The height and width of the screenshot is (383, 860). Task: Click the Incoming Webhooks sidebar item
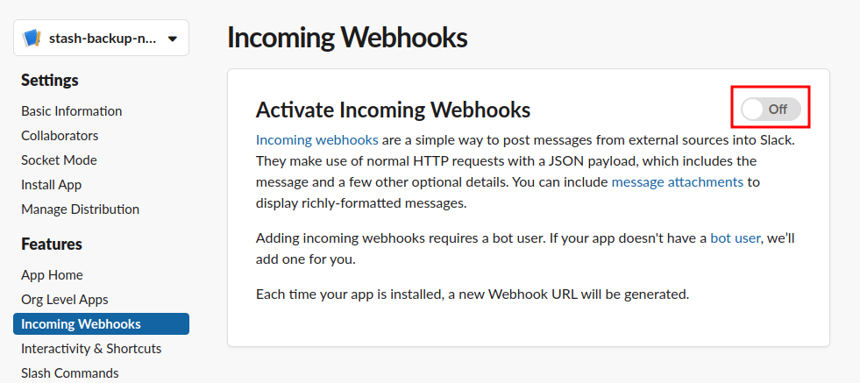81,324
